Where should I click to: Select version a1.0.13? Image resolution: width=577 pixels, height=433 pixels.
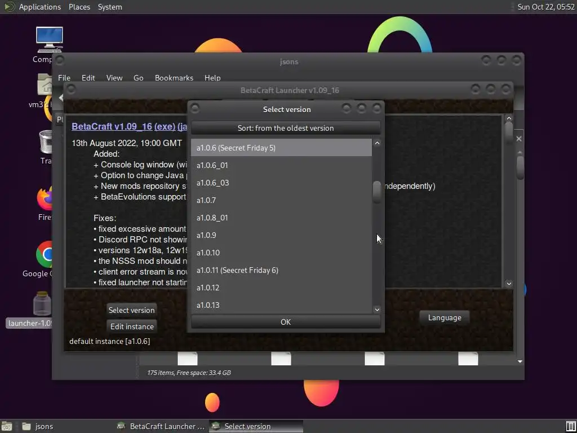[281, 305]
